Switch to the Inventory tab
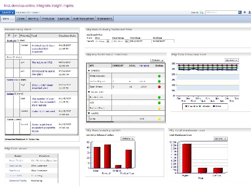Screen dimensions: 251x188 [x=33, y=19]
